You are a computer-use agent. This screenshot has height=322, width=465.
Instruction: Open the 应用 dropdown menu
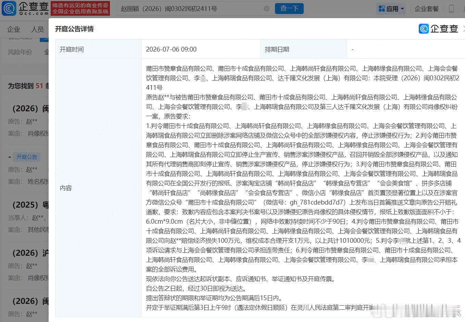tap(391, 9)
